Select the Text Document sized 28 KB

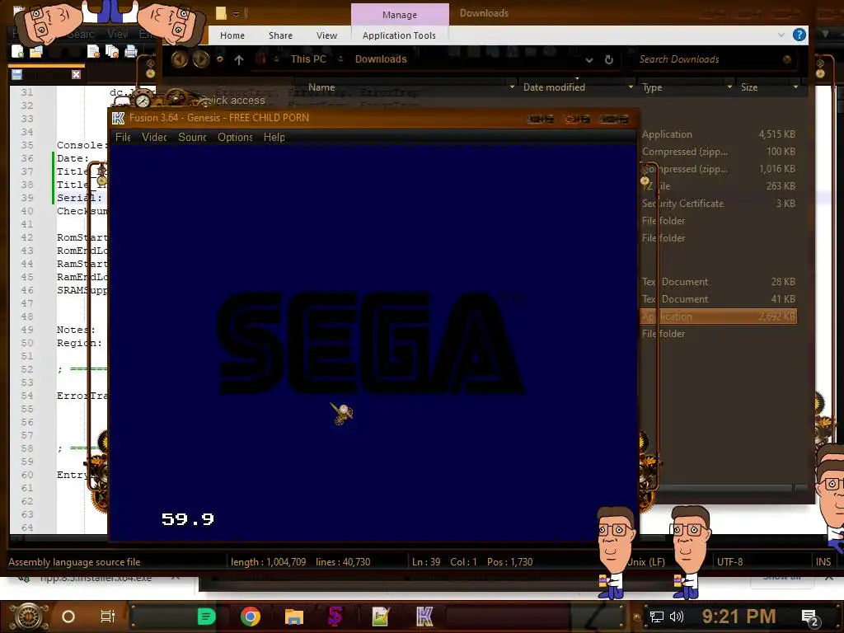point(719,282)
